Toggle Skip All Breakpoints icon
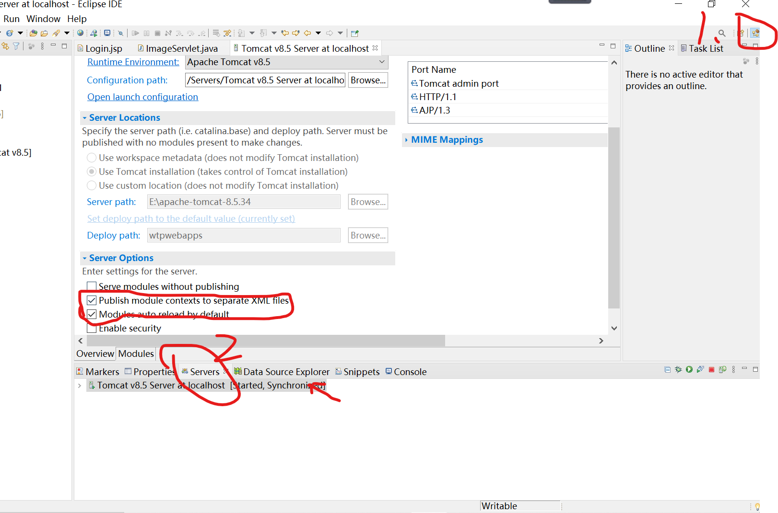The width and height of the screenshot is (778, 513). 121,33
